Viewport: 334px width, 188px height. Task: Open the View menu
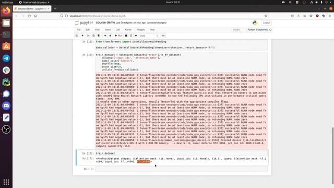[x=97, y=30]
